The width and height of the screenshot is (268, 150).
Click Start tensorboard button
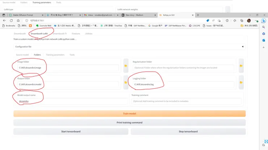point(71,132)
